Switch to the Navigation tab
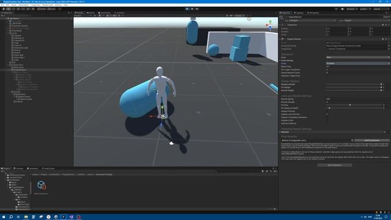391x220 pixels. 313,13
